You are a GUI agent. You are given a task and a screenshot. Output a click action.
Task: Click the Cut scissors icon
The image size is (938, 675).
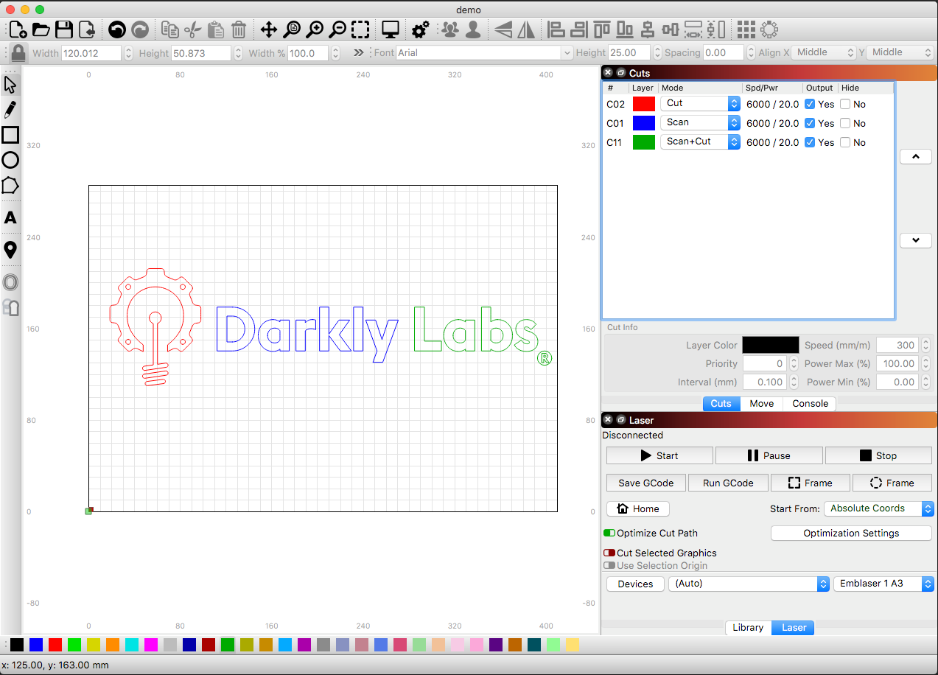point(192,29)
